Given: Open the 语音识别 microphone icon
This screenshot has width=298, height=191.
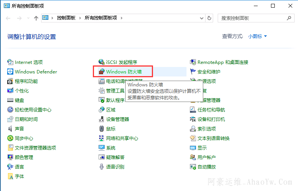Looking at the screenshot, I should [102, 167].
